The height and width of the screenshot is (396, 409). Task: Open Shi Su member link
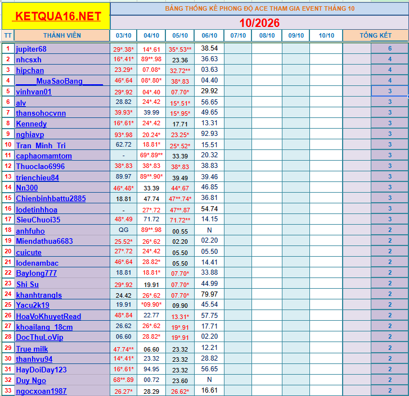(x=28, y=284)
